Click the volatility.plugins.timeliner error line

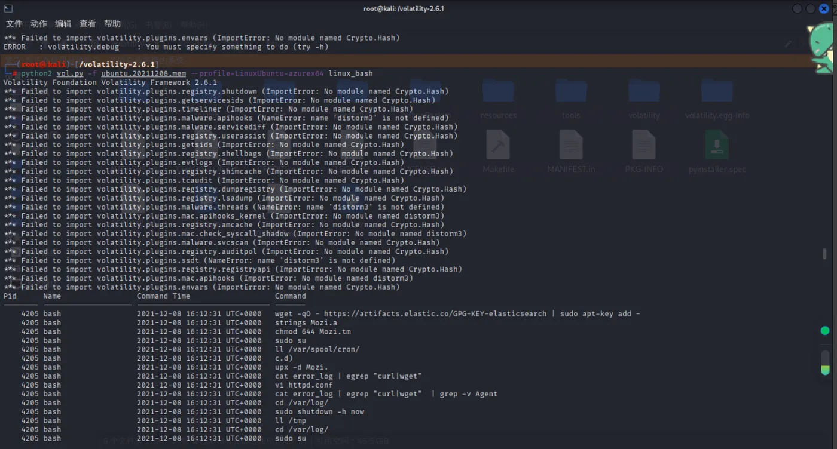[208, 109]
